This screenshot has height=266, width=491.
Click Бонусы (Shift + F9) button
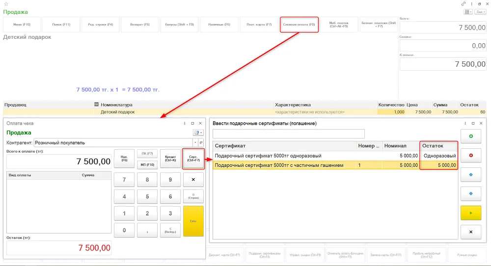click(179, 25)
